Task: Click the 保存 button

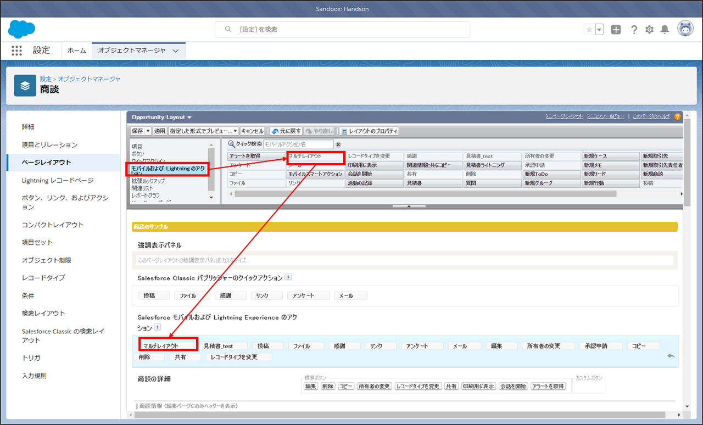Action: [137, 131]
